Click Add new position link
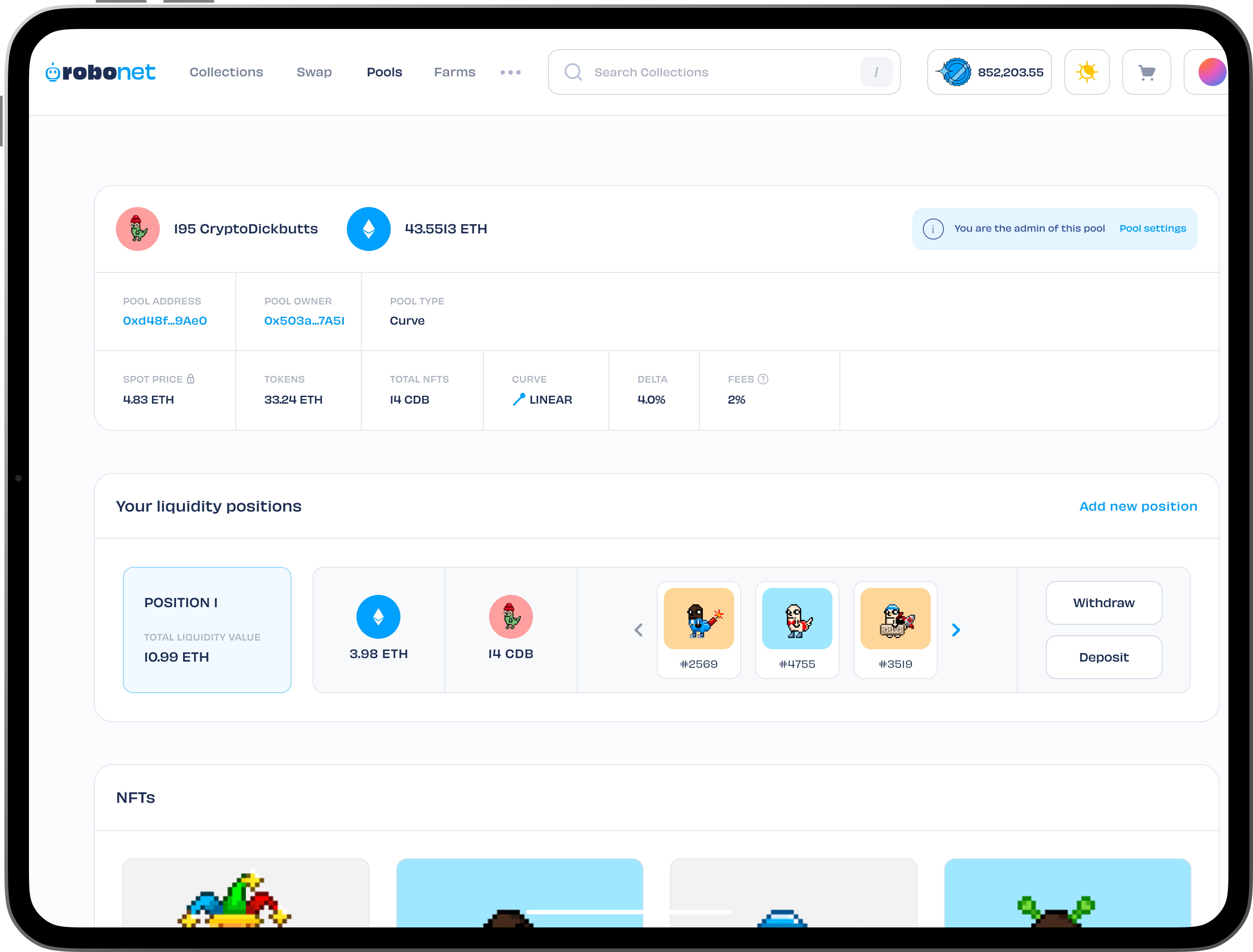Viewport: 1253px width, 952px height. 1138,506
